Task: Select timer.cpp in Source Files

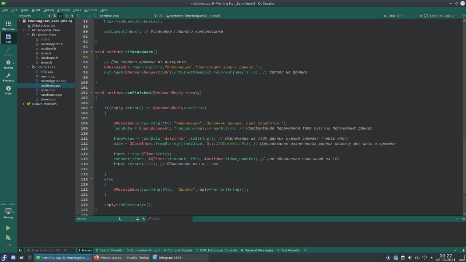Action: coord(48,99)
